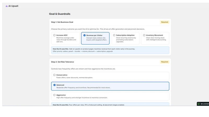Image resolution: width=209 pixels, height=117 pixels.
Task: Choose the Subscription Adoption goal
Action: [x=125, y=38]
